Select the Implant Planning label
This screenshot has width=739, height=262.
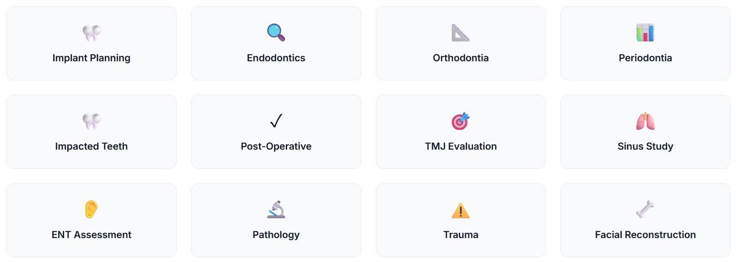91,58
